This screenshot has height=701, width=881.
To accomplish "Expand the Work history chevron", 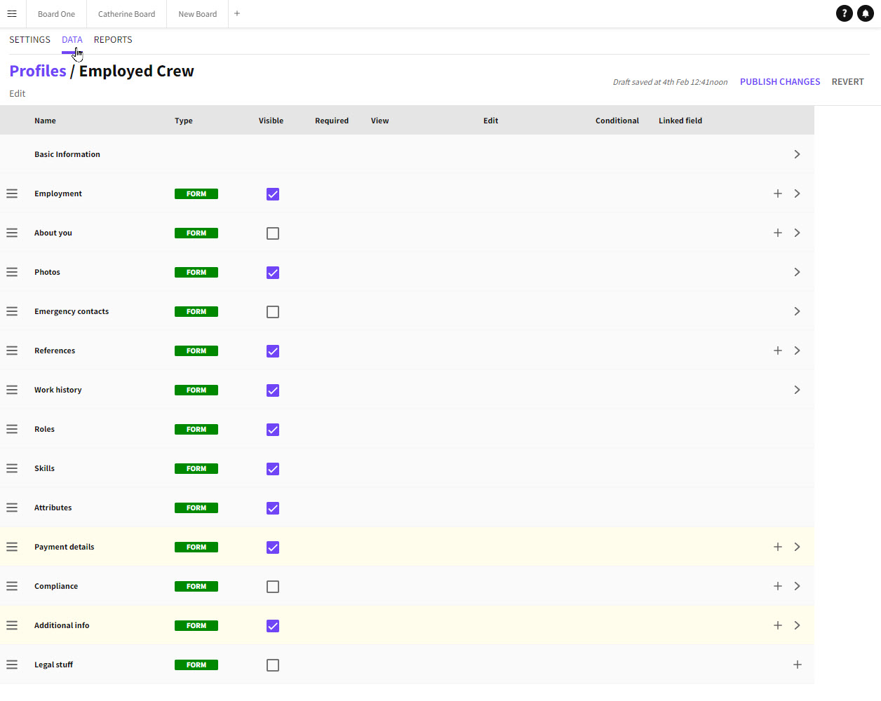I will (797, 390).
